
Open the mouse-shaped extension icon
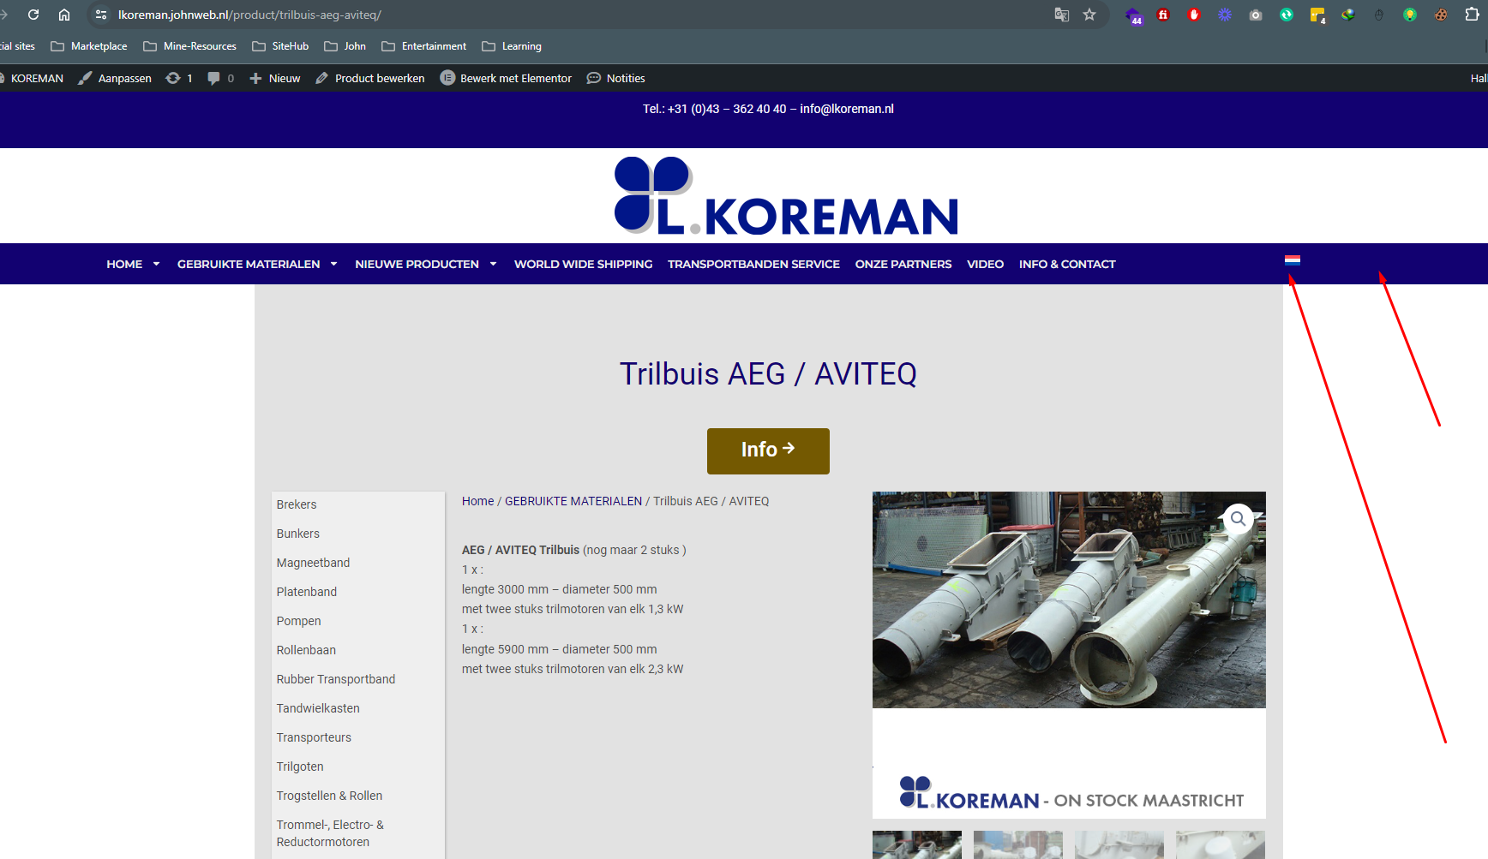coord(1379,15)
